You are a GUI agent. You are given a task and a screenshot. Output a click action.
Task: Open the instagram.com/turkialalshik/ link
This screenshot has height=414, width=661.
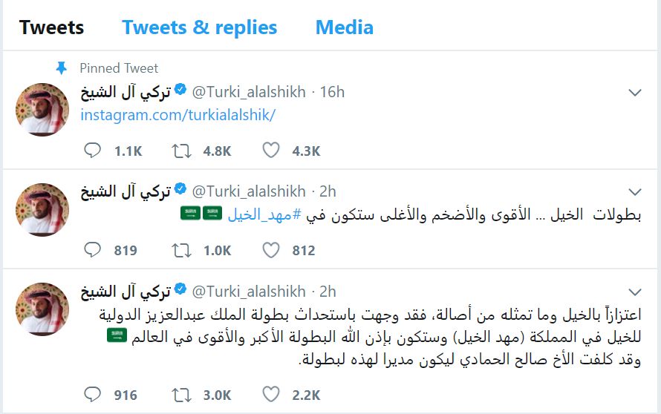(x=178, y=116)
